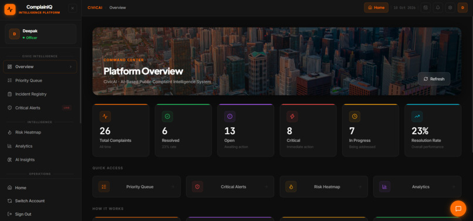Click the Risk Heatmap flame icon in the sidebar
The image size is (473, 221).
[x=9, y=132]
